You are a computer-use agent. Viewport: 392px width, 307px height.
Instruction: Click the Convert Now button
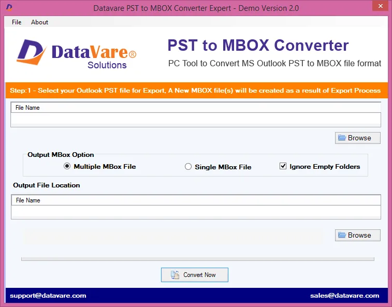[195, 275]
